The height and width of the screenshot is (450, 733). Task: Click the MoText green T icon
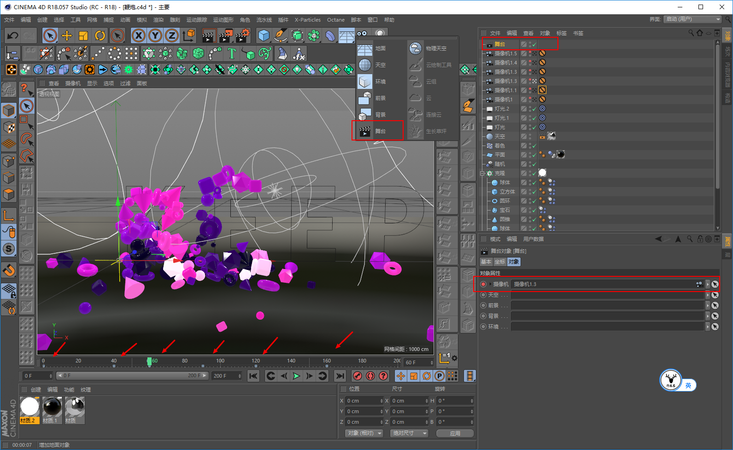click(x=232, y=54)
